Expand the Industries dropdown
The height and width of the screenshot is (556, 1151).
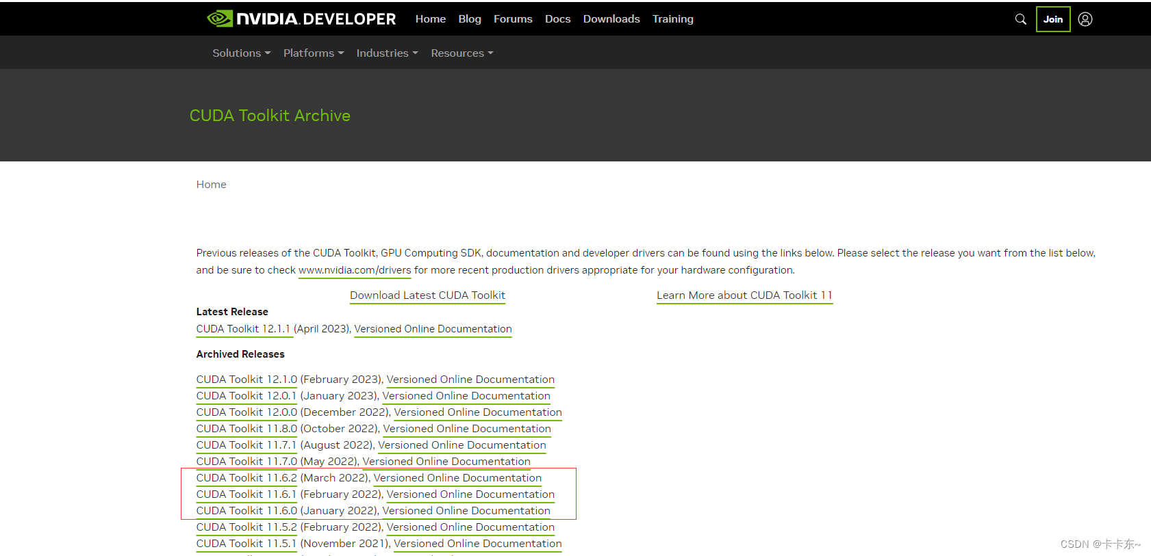(387, 53)
